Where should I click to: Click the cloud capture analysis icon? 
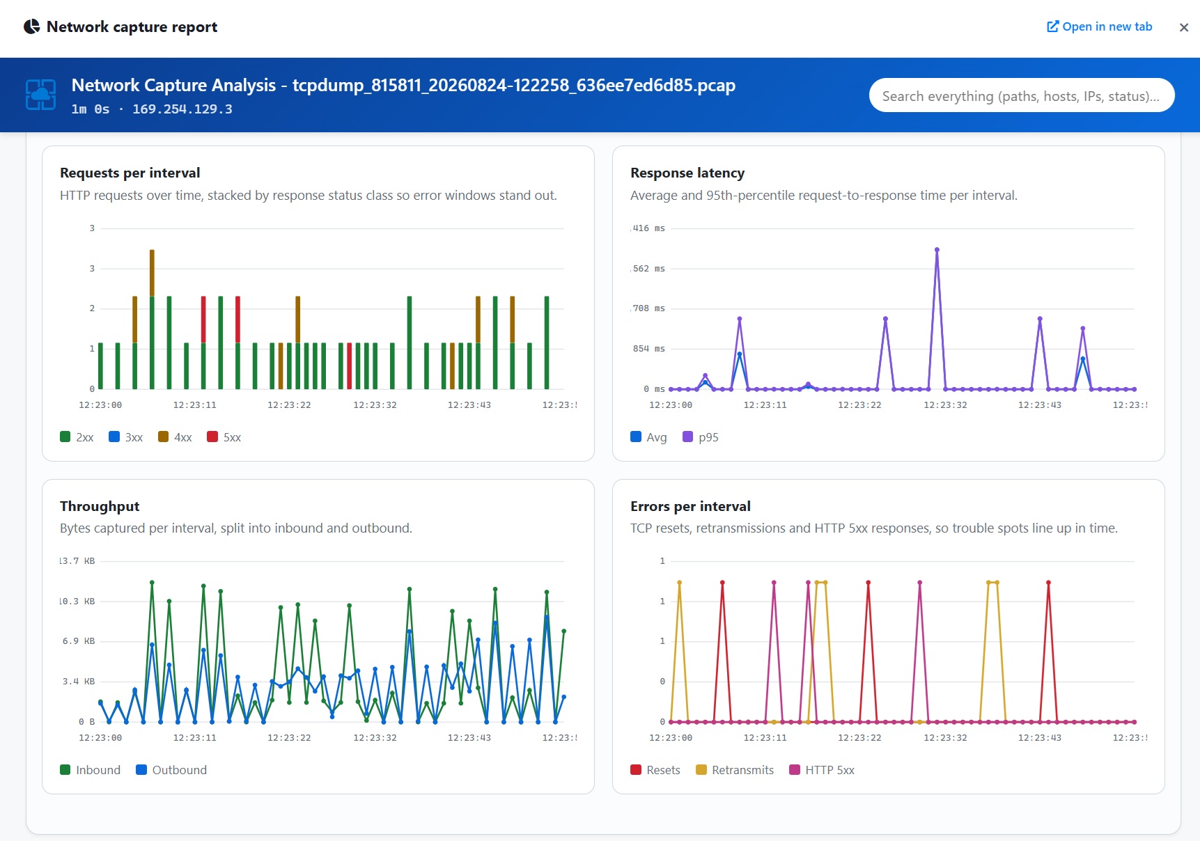click(41, 95)
